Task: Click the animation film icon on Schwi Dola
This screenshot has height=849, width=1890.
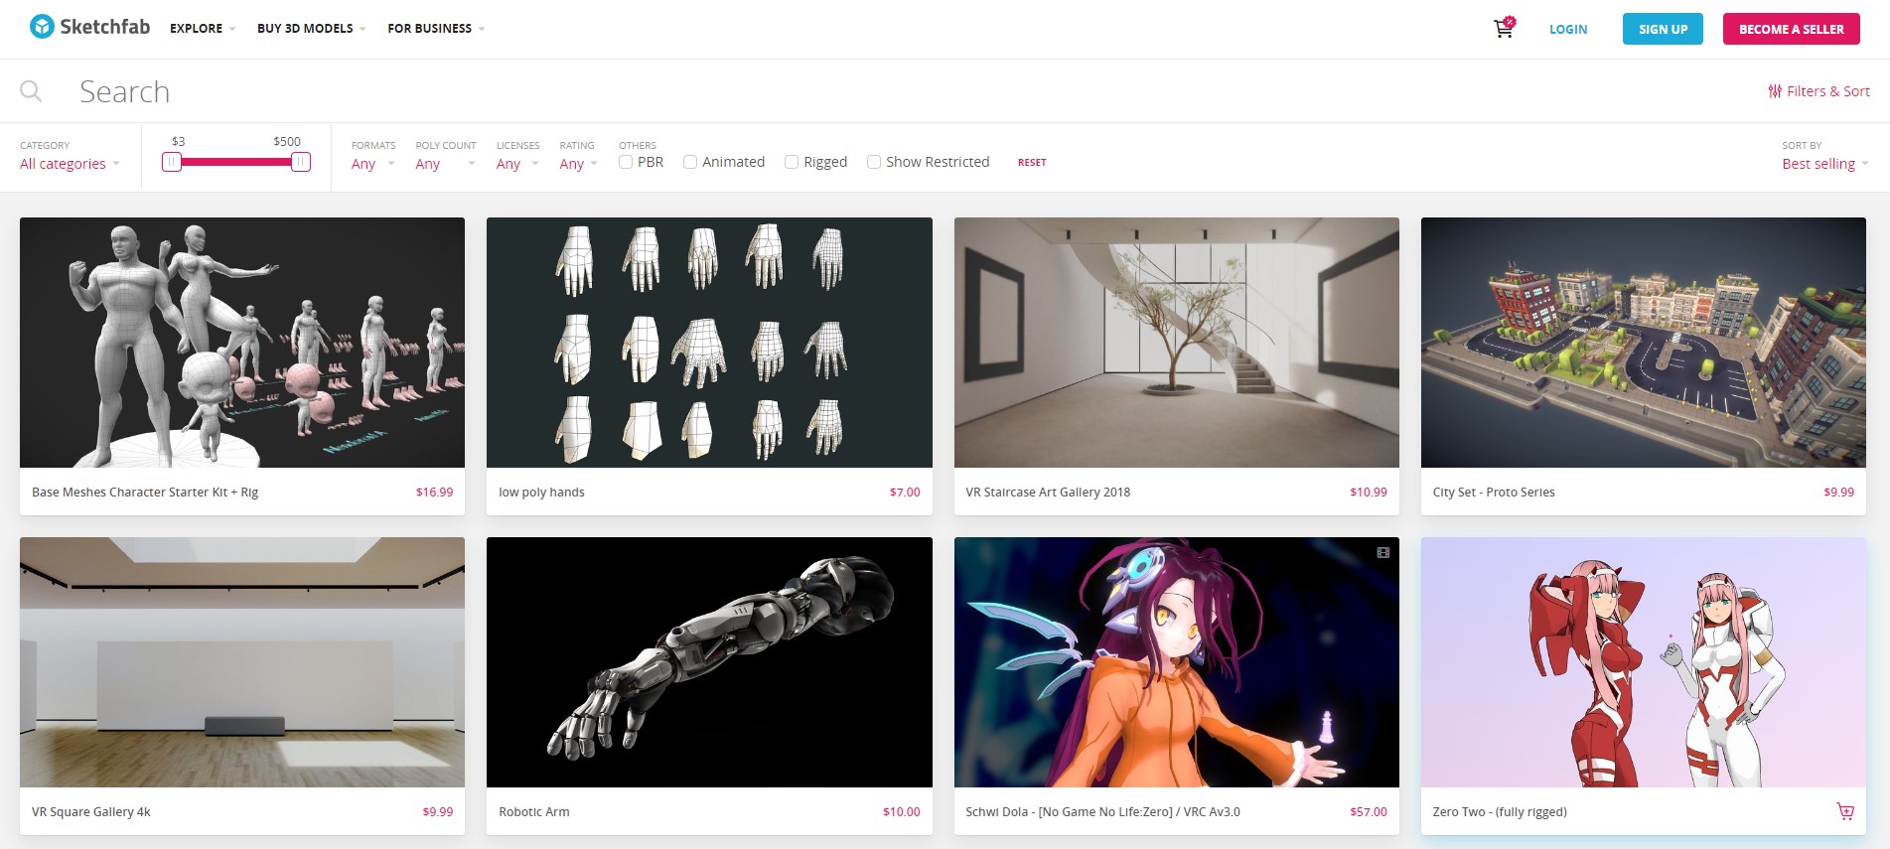Action: [1382, 552]
